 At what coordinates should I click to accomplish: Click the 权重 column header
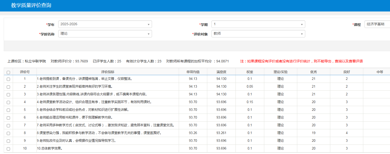(x=249, y=72)
